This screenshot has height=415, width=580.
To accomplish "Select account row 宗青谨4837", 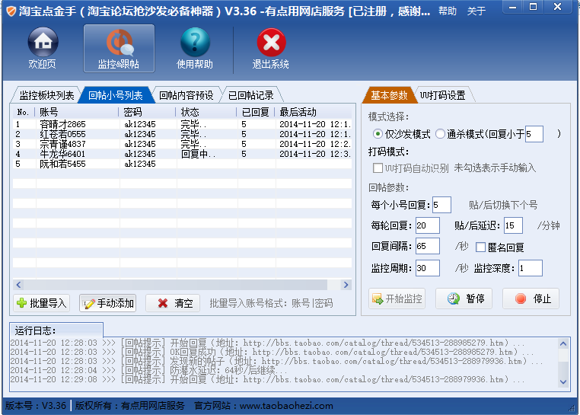I will [183, 144].
